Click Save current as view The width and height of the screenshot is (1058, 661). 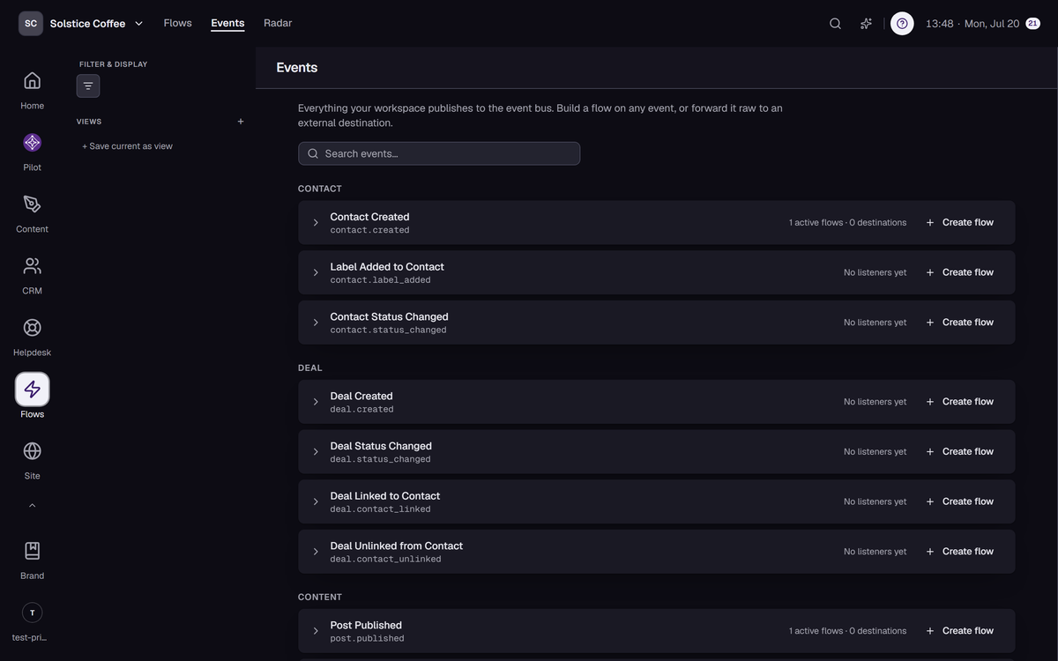tap(127, 146)
